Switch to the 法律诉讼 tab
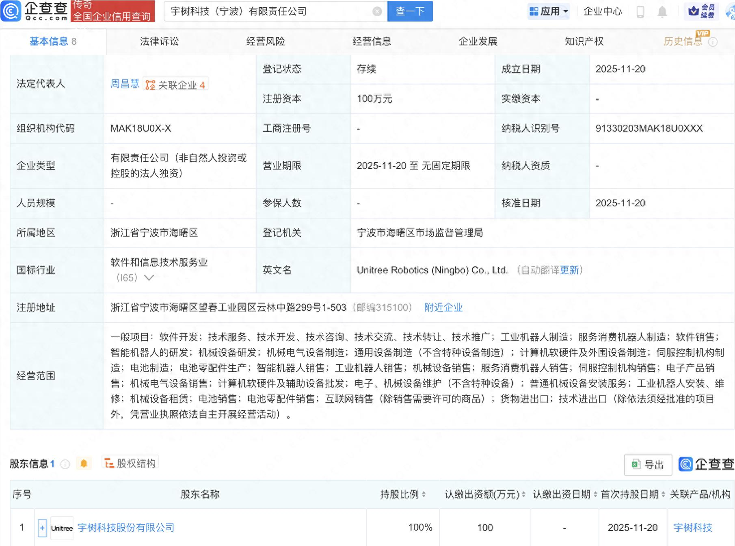This screenshot has height=546, width=735. coord(160,41)
